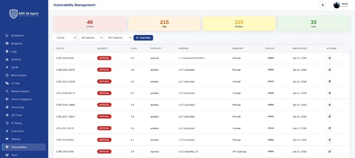Click the STATUS column header
The height and width of the screenshot is (158, 355).
(x=270, y=49)
